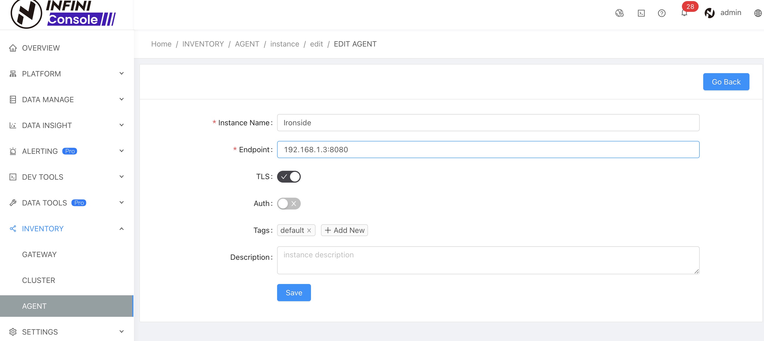Click the Description textarea

(x=488, y=260)
